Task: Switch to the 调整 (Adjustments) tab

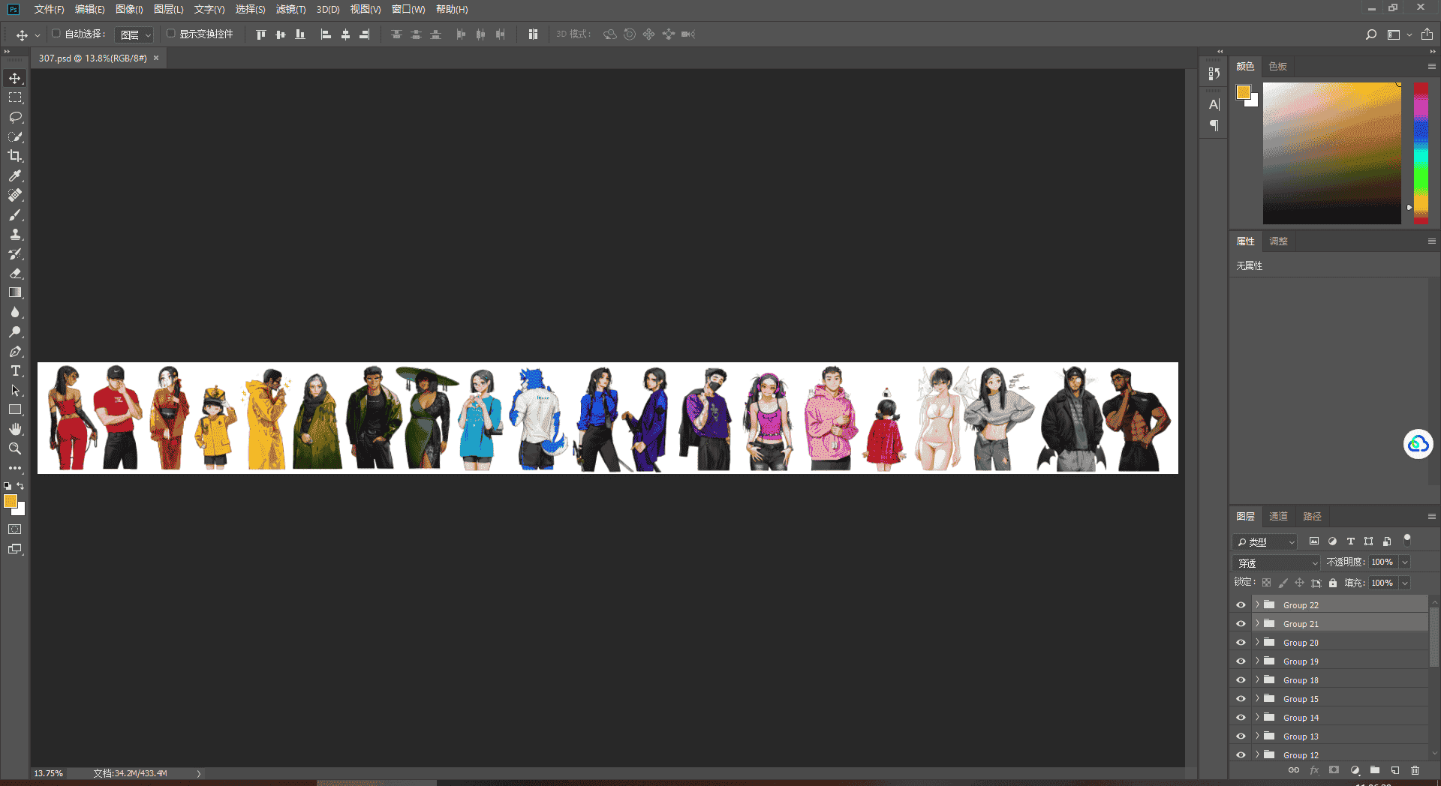Action: point(1278,241)
